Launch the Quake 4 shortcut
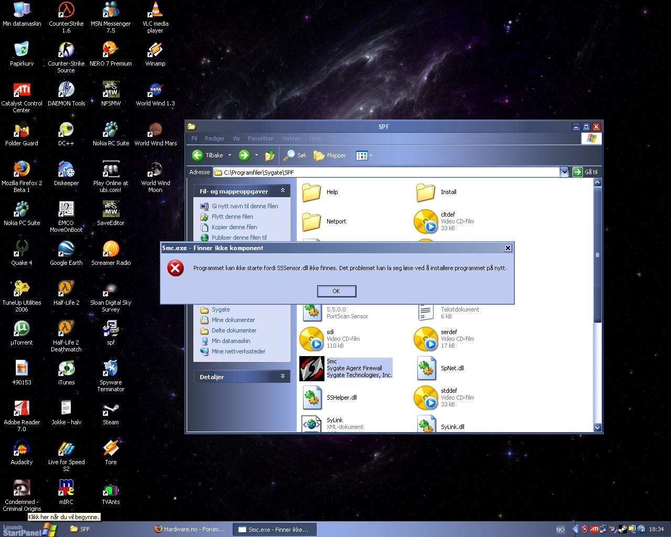Viewport: 671px width, 537px height. [x=21, y=253]
